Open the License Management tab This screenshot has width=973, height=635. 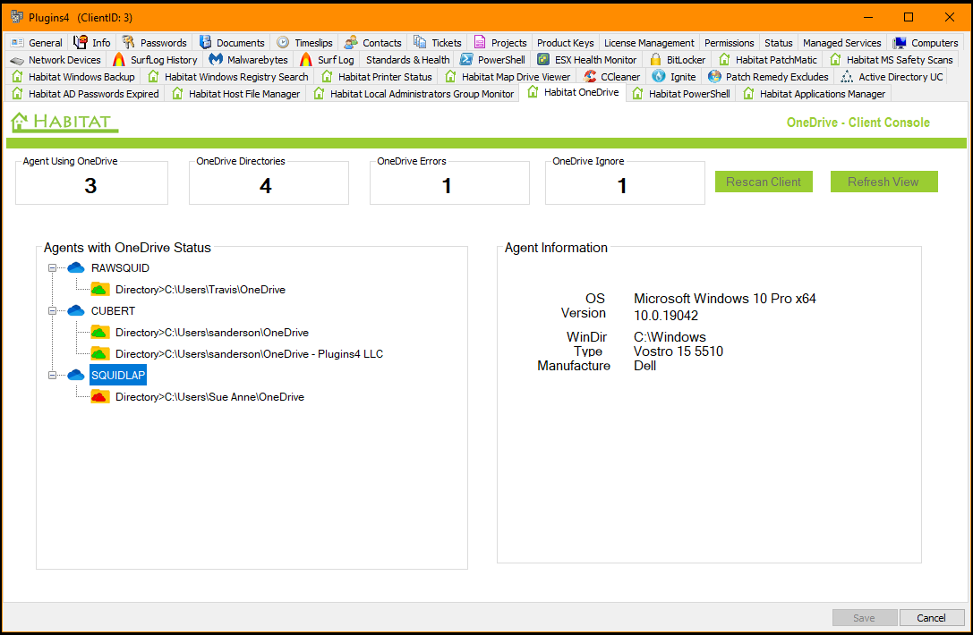point(649,43)
